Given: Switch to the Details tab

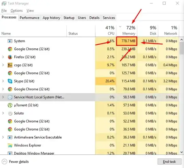Looking at the screenshot, I should click(x=94, y=18).
